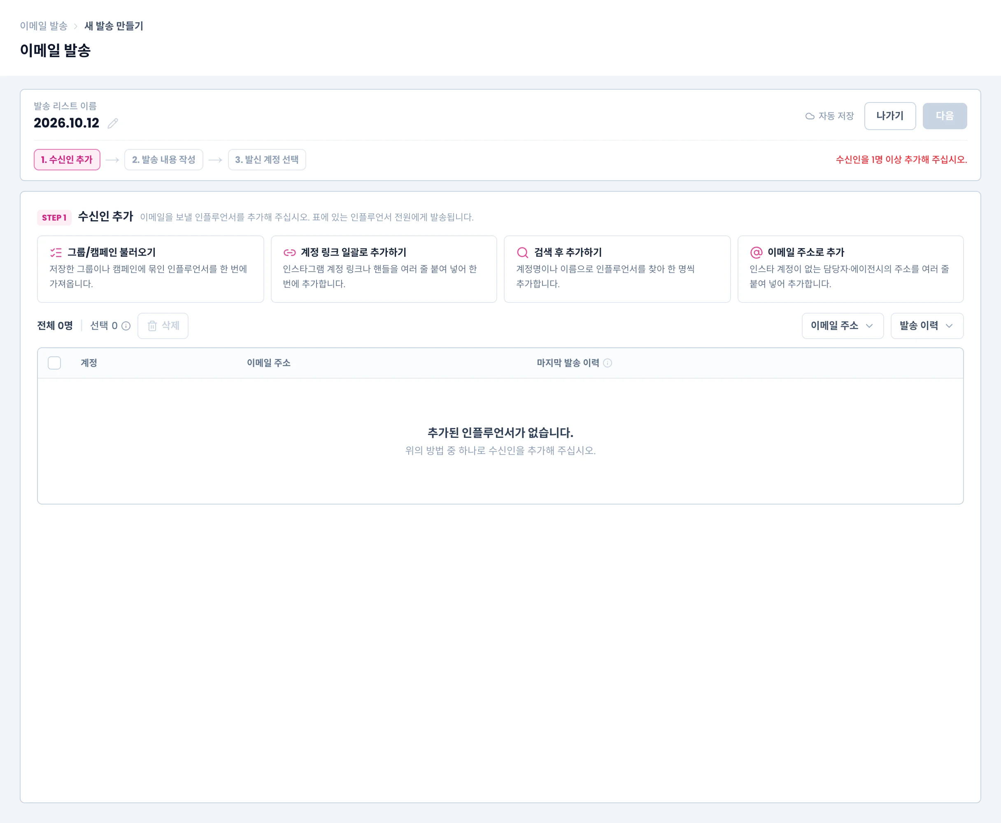The width and height of the screenshot is (1001, 823).
Task: Click the 나가기 button
Action: (x=890, y=116)
